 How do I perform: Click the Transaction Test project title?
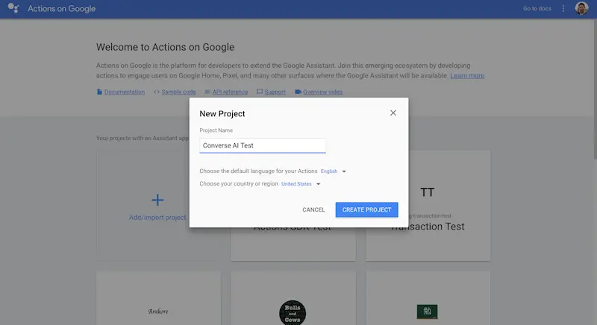pyautogui.click(x=428, y=227)
